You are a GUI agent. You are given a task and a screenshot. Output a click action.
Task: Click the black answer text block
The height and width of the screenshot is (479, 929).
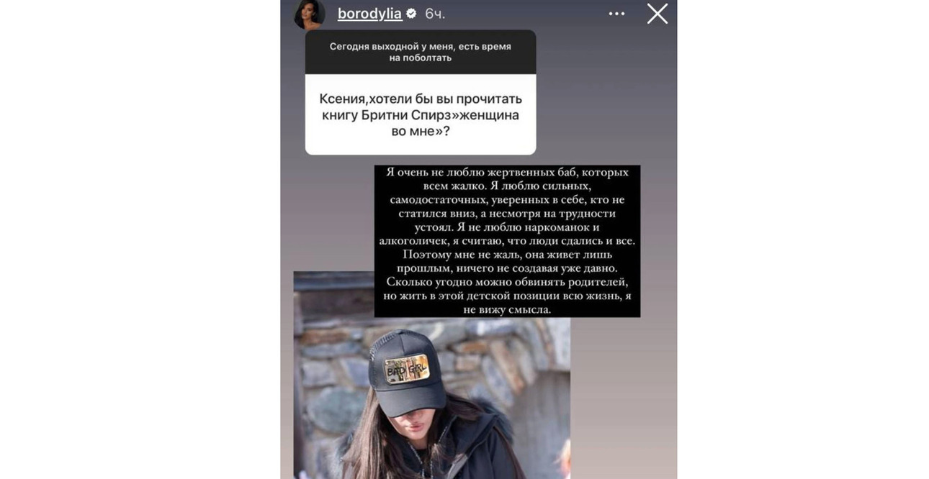[507, 241]
